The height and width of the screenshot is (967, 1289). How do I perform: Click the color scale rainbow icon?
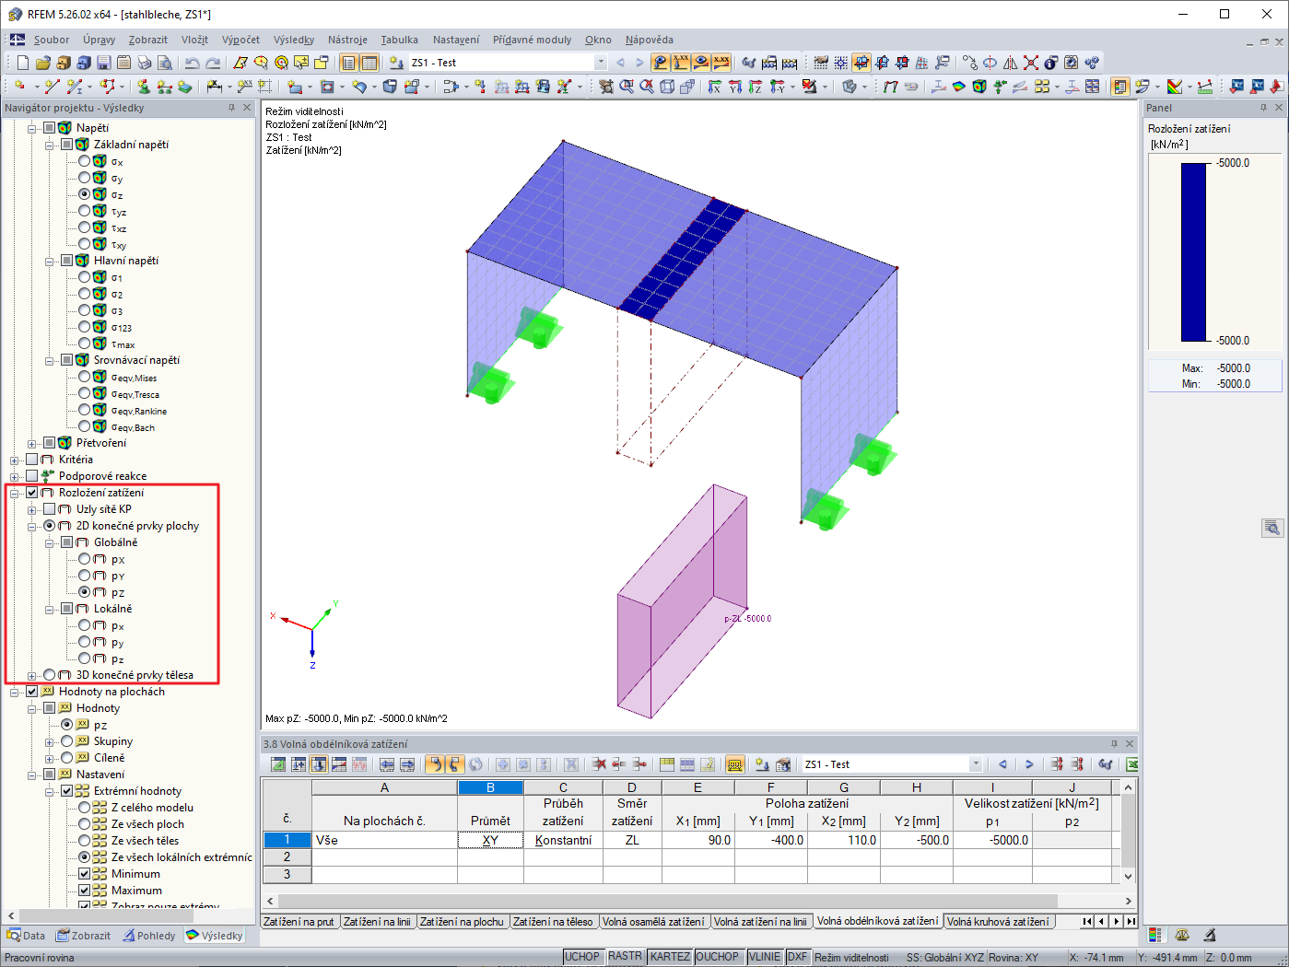tap(1175, 87)
